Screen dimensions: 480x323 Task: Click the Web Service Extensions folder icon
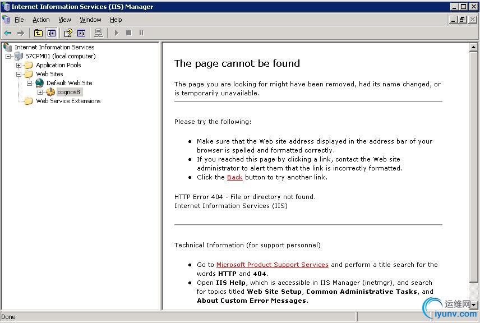(29, 101)
